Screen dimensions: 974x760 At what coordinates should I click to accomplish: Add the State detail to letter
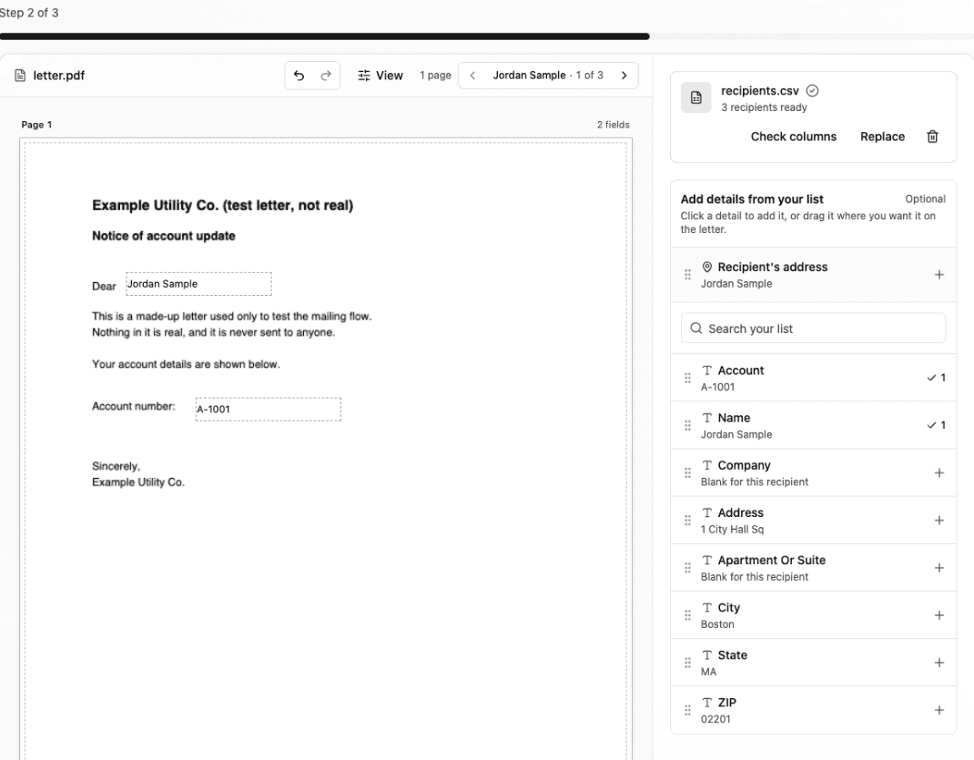click(x=939, y=663)
